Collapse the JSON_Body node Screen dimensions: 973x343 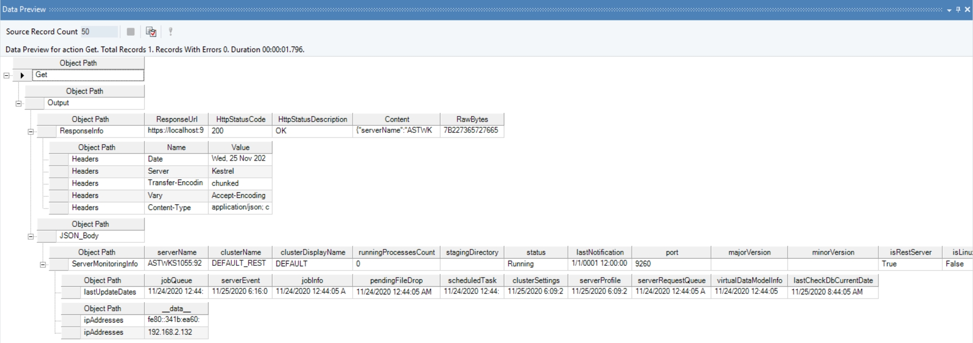pyautogui.click(x=31, y=236)
